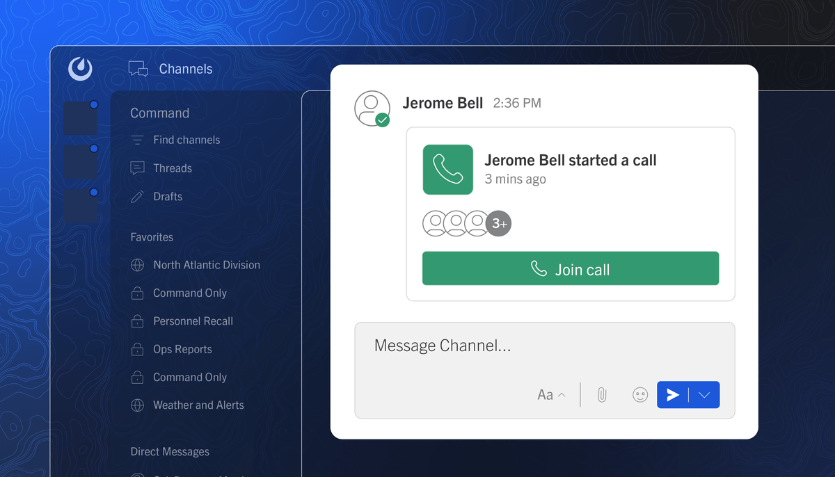Click the 2:36 PM timestamp

click(517, 103)
